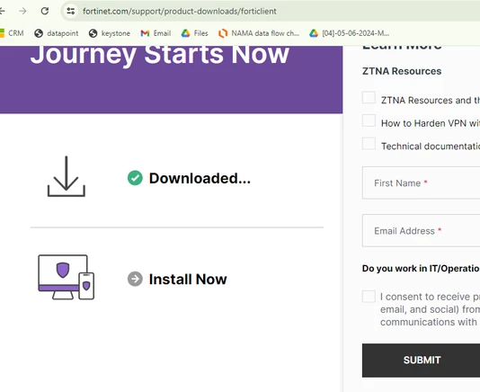Viewport: 480px width, 392px height.
Task: Open the Email Gmail bookmark
Action: point(156,33)
